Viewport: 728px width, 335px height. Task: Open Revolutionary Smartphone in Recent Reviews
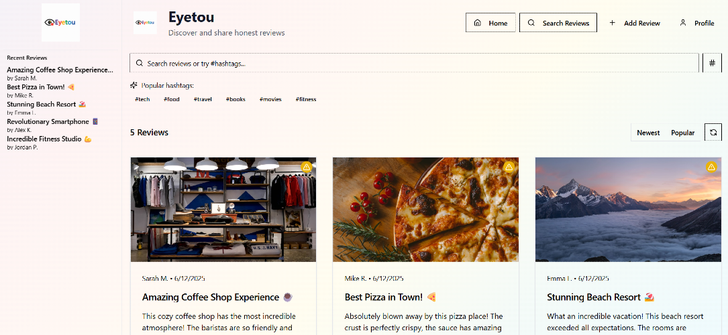(x=48, y=122)
